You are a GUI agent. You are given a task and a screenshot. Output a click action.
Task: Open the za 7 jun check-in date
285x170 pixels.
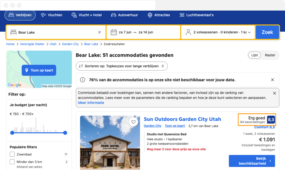click(x=125, y=32)
